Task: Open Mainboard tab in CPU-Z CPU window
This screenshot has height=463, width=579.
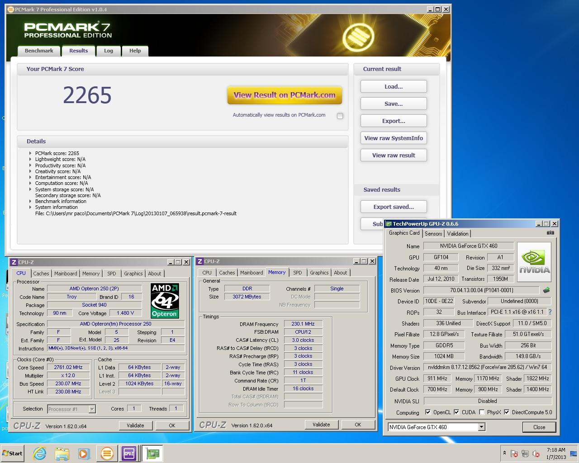Action: 66,274
